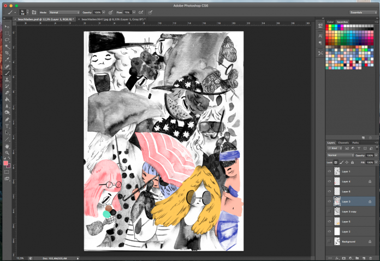Select the Pen tool
380x261 pixels.
(x=7, y=120)
